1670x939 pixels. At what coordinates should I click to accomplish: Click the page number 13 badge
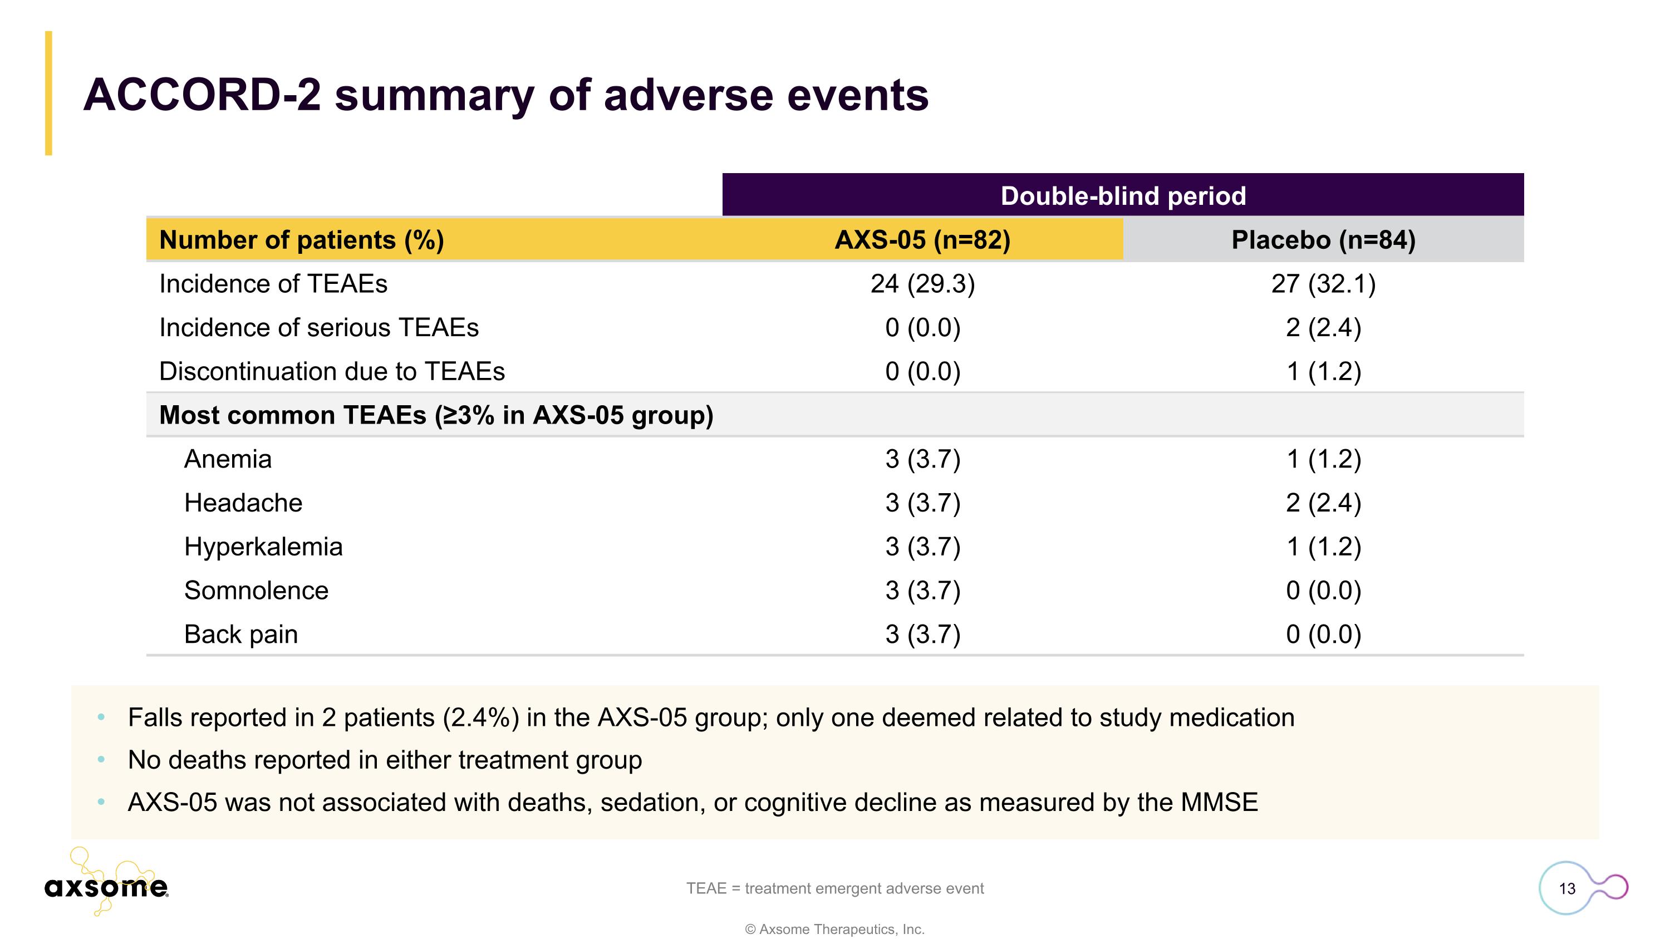point(1567,888)
